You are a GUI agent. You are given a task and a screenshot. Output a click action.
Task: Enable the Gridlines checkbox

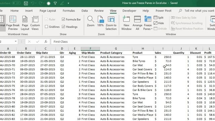point(46,27)
